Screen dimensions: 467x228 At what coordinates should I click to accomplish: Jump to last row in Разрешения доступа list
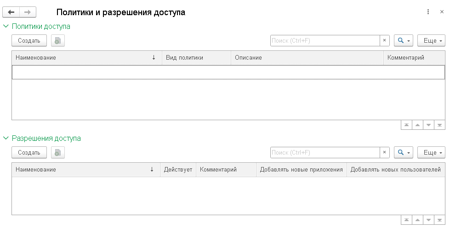coord(439,220)
